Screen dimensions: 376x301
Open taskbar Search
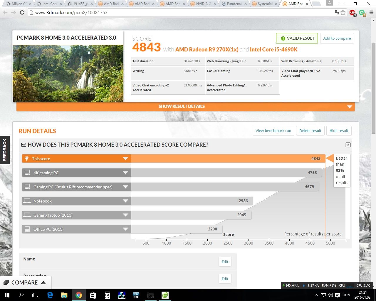click(21, 295)
